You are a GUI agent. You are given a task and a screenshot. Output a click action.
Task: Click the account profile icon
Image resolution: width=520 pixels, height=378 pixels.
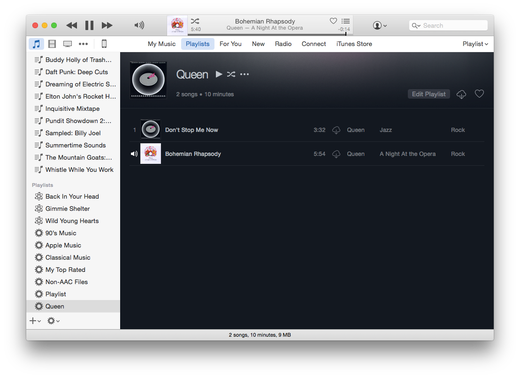(378, 25)
